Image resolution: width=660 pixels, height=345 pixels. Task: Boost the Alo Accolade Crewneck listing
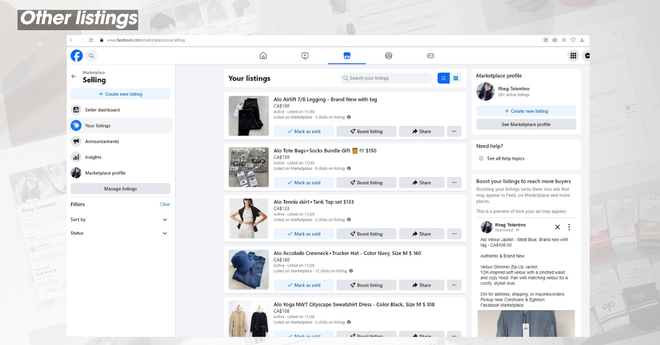pyautogui.click(x=366, y=285)
